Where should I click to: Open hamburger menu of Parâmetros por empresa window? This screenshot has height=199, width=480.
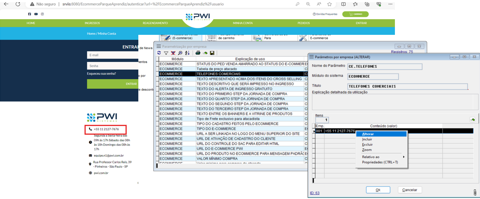(x=311, y=57)
